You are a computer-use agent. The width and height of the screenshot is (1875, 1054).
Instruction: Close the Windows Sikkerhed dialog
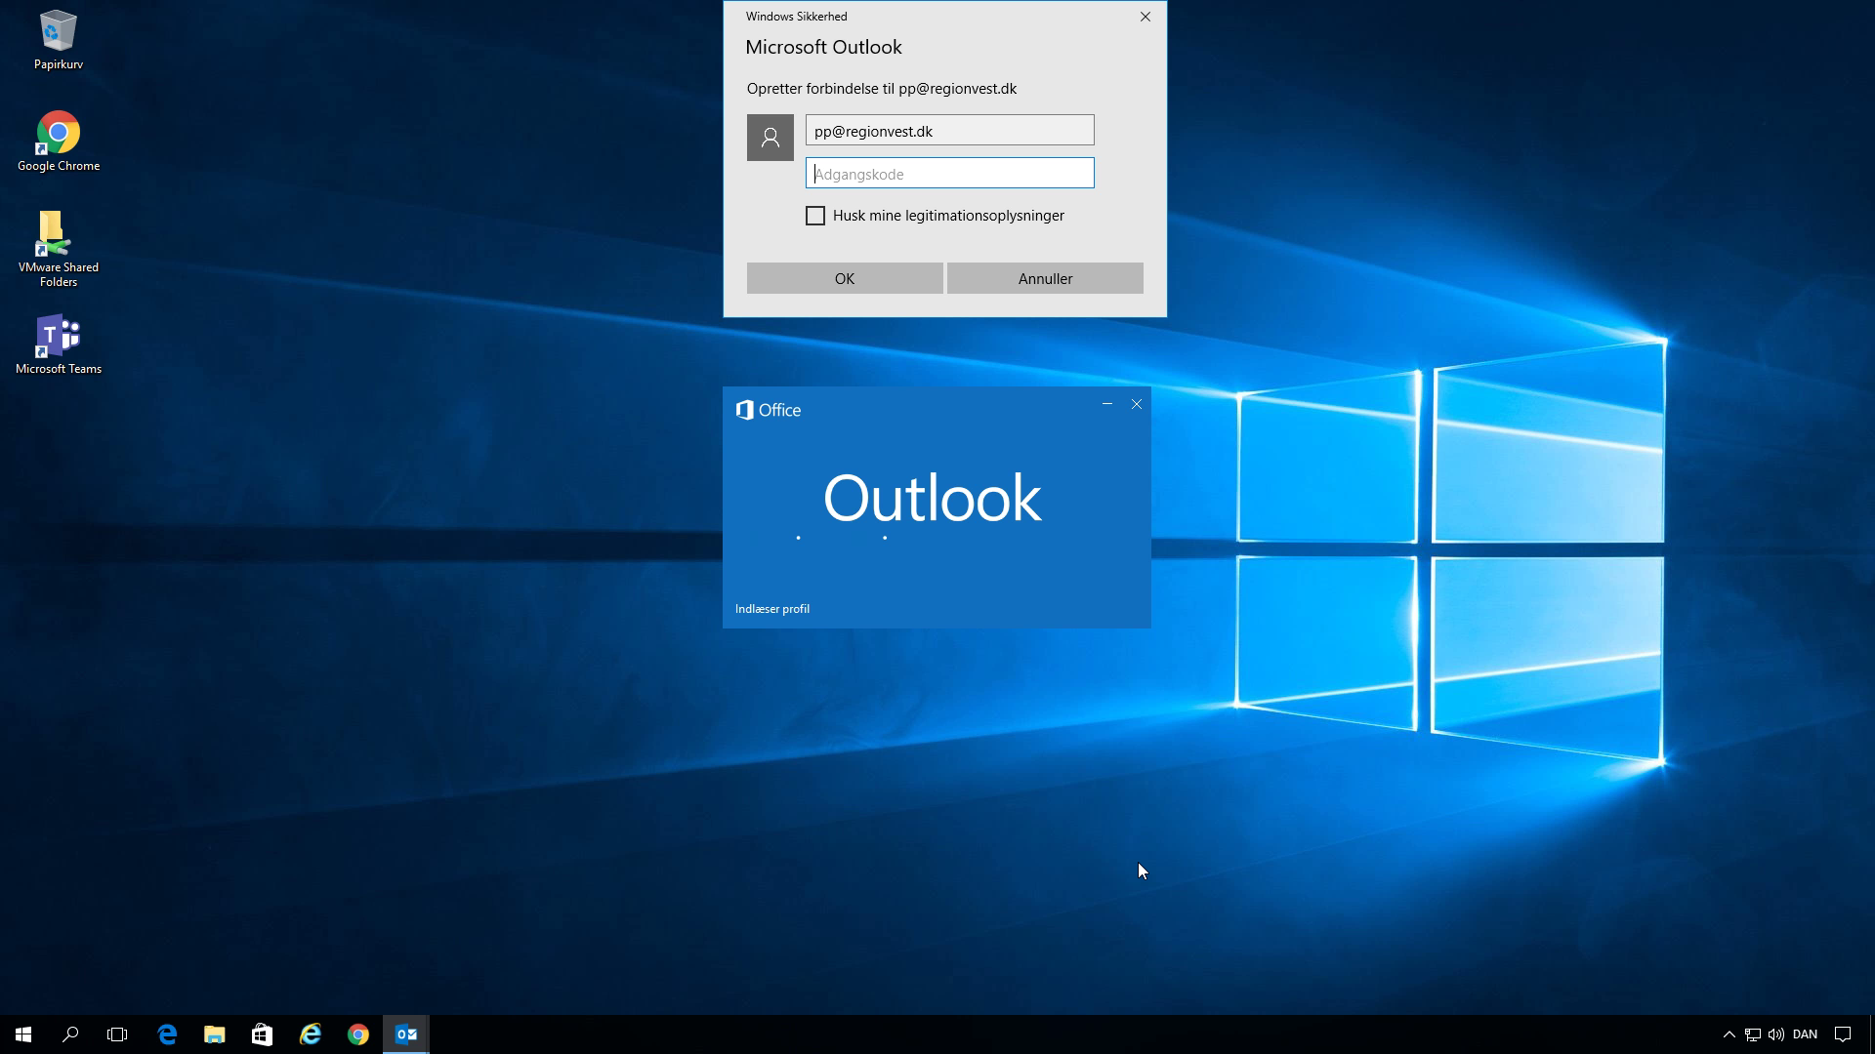(x=1146, y=17)
